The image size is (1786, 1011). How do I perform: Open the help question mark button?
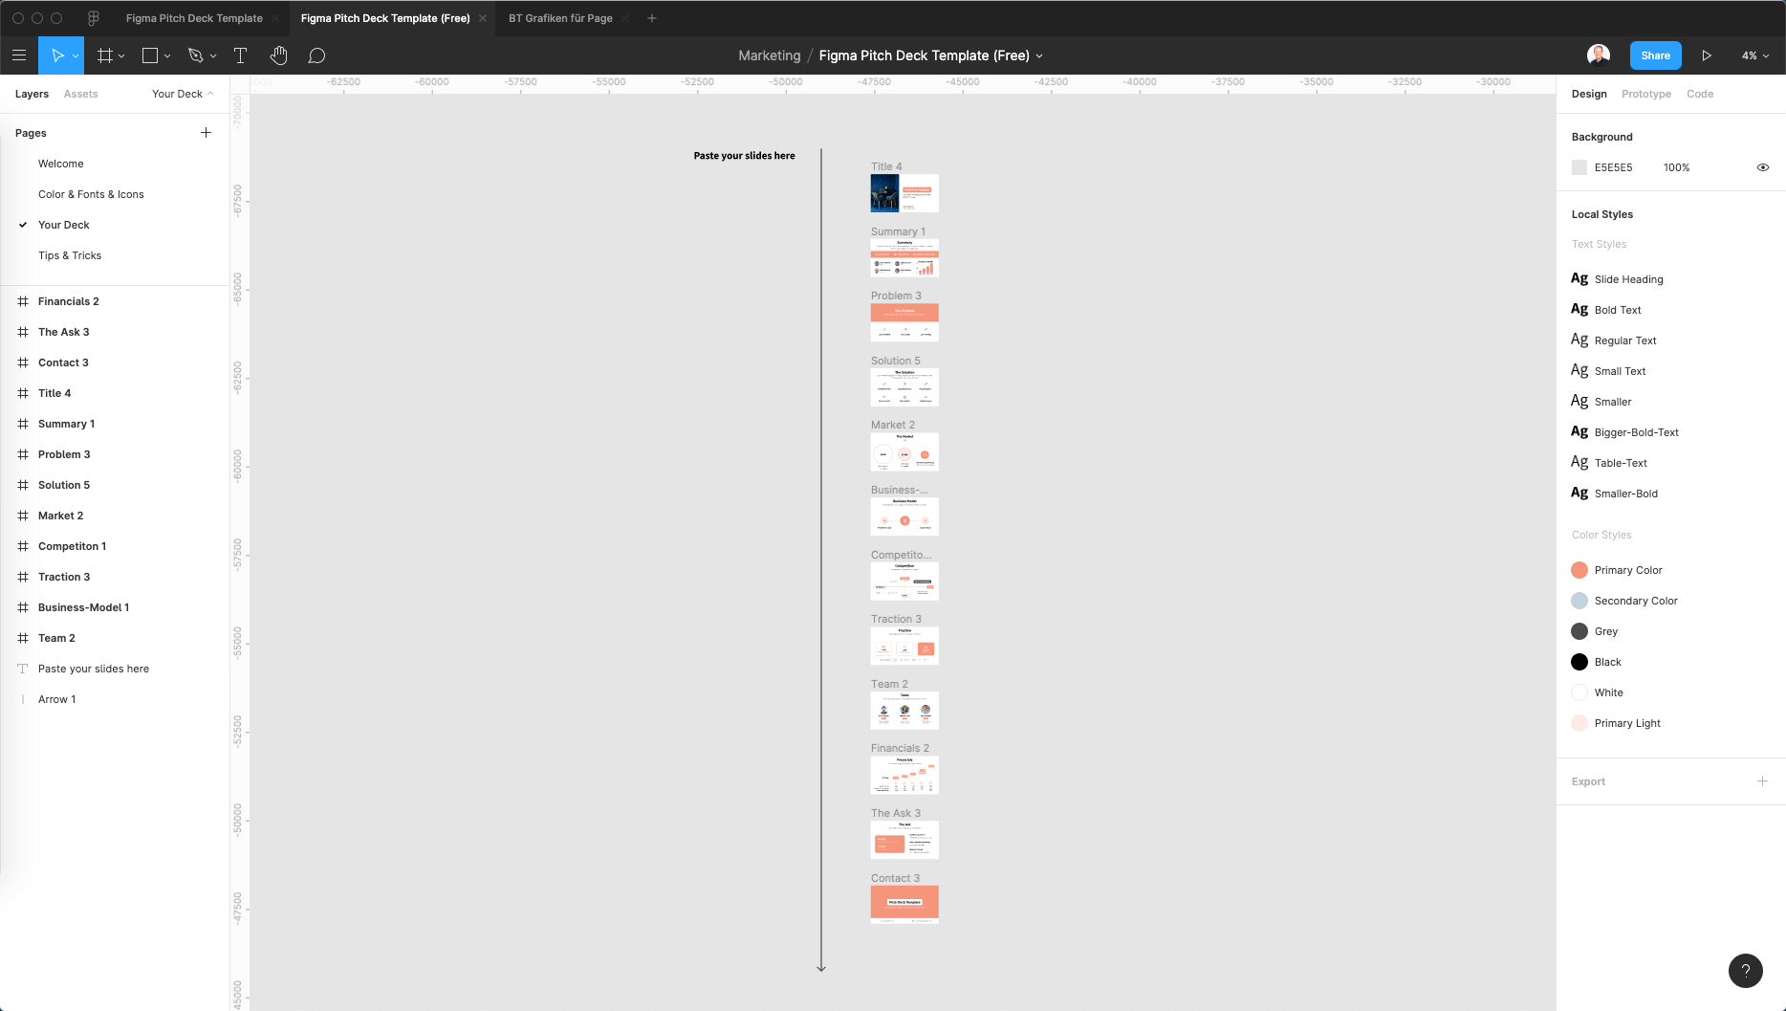(x=1746, y=971)
